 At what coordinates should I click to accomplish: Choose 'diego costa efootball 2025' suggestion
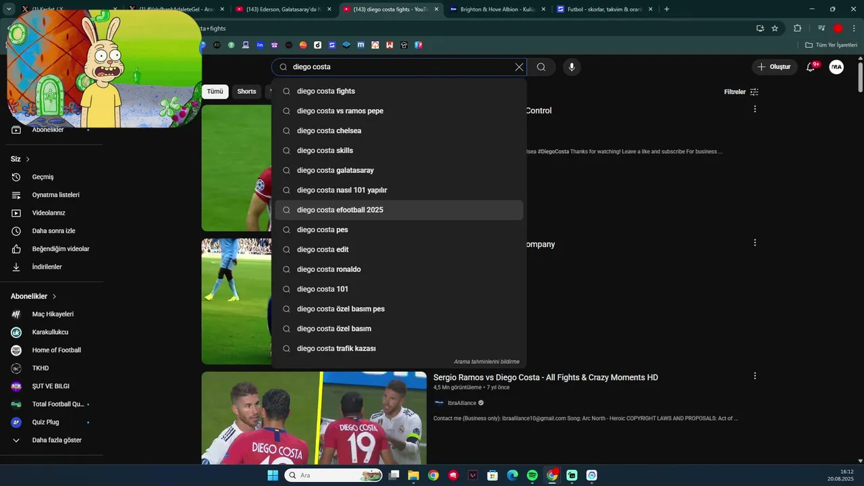399,210
